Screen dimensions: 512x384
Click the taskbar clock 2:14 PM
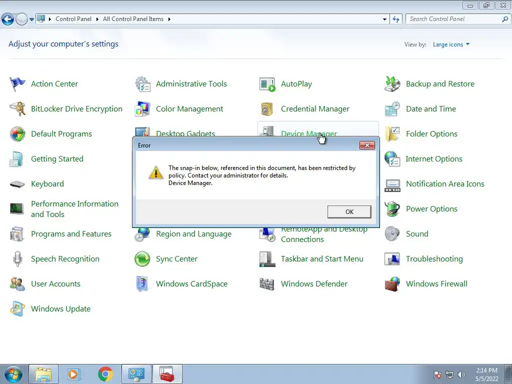(486, 374)
